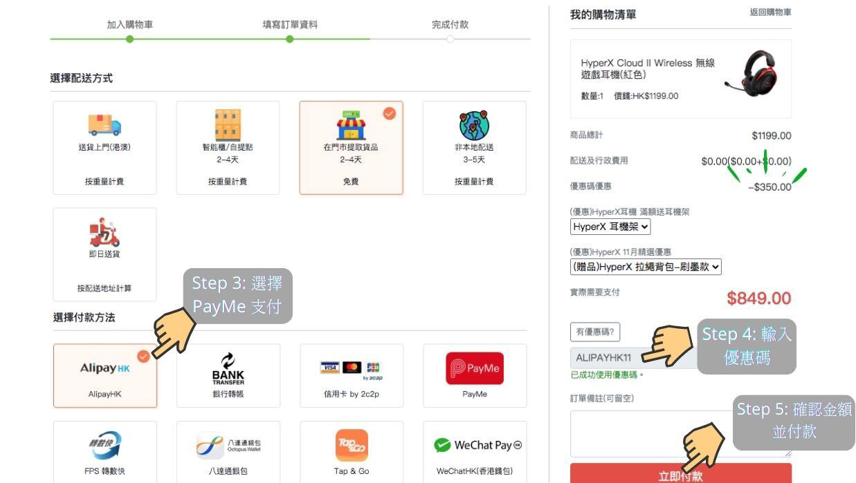Click the 訂單備註 order notes textarea
Viewport: 856px width, 483px height.
tap(681, 434)
